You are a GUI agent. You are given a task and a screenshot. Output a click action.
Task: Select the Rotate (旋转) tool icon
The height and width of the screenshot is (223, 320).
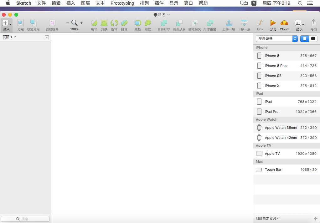(x=114, y=23)
